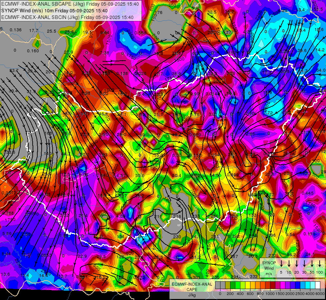The height and width of the screenshot is (300, 326).
Task: Click the station value '70.1'
Action: click(30, 133)
